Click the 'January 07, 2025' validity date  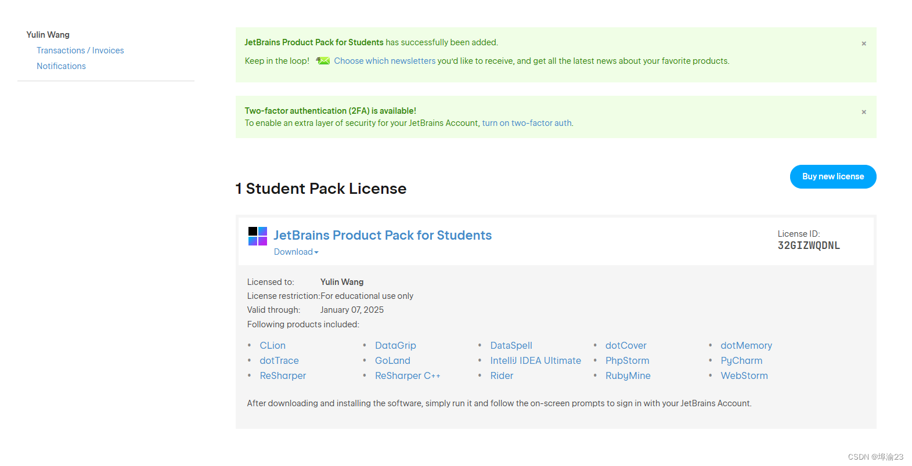pyautogui.click(x=352, y=310)
